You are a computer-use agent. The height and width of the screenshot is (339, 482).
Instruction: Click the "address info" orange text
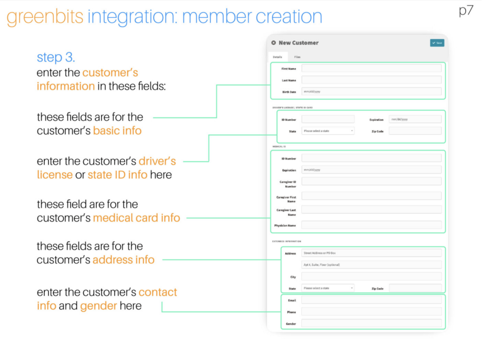[x=123, y=260]
